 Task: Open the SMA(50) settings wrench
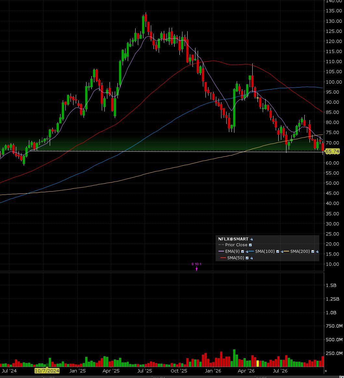(x=251, y=258)
